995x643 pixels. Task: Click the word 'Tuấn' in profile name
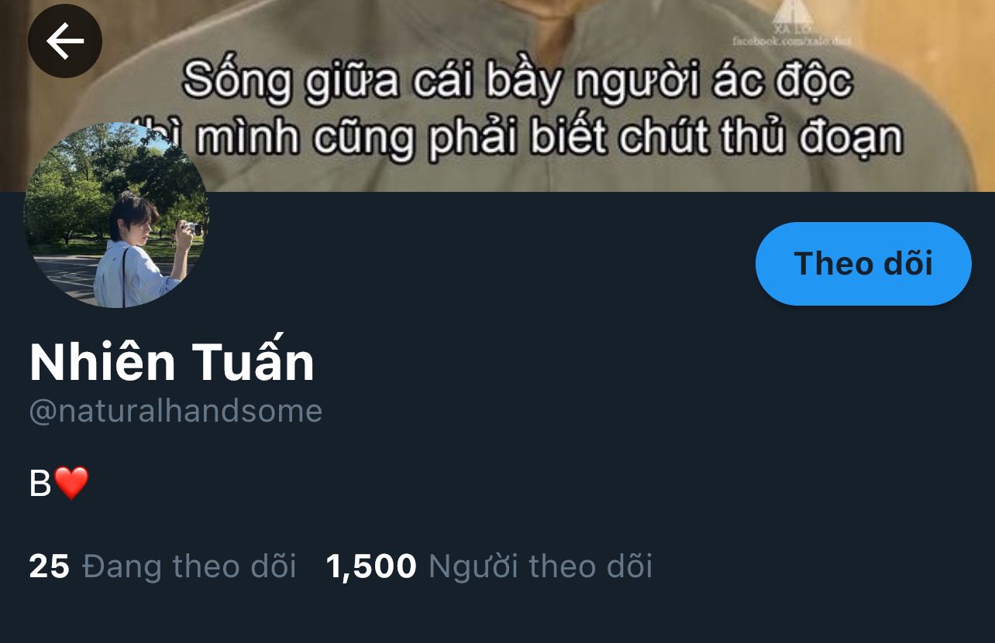pyautogui.click(x=253, y=362)
